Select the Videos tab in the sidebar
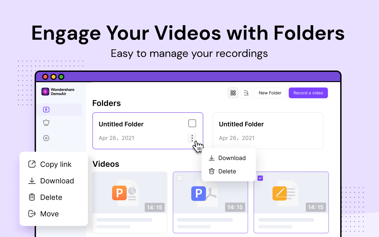 pos(46,109)
